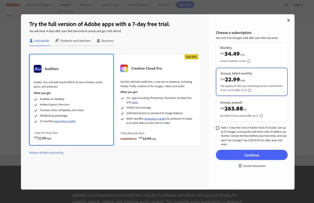Click the Buy now button in header
The width and height of the screenshot is (314, 203).
click(185, 5)
